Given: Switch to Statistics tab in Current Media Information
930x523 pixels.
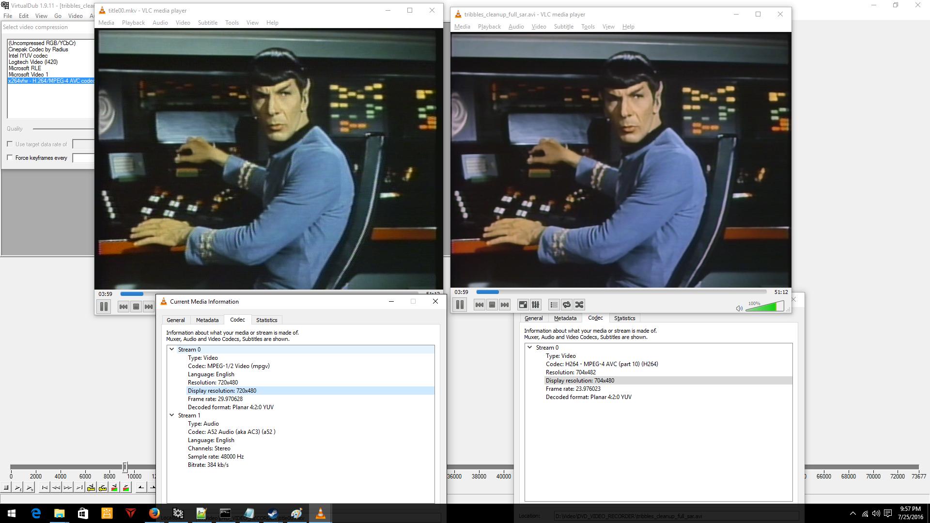Looking at the screenshot, I should [x=266, y=320].
